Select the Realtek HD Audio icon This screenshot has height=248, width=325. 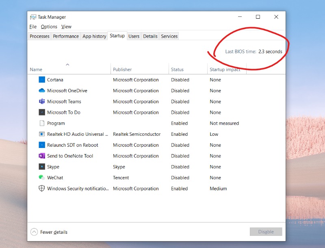(x=42, y=134)
